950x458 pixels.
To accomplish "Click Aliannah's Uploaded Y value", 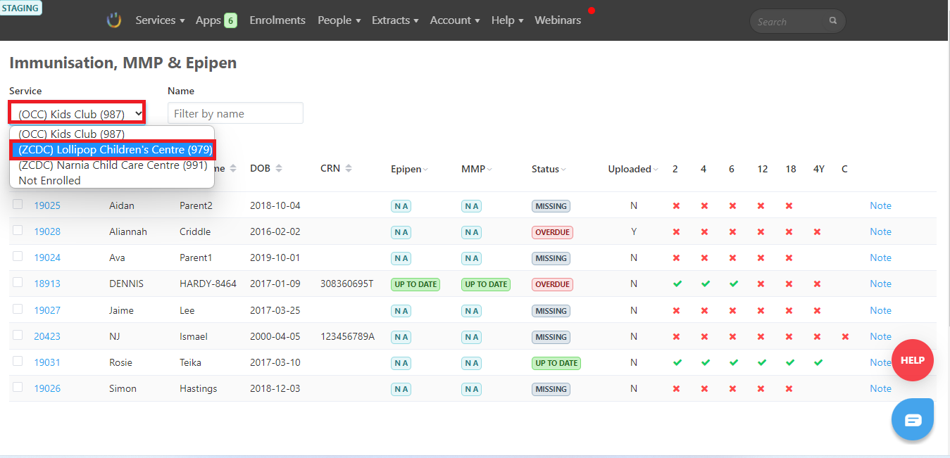I will 634,232.
